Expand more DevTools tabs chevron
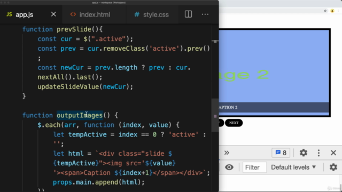The image size is (342, 192). [x=227, y=153]
